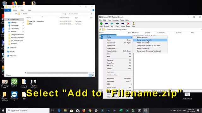Image resolution: width=202 pixels, height=113 pixels.
Task: Click the Copy icon in 7-Zip toolbar
Action: click(117, 24)
